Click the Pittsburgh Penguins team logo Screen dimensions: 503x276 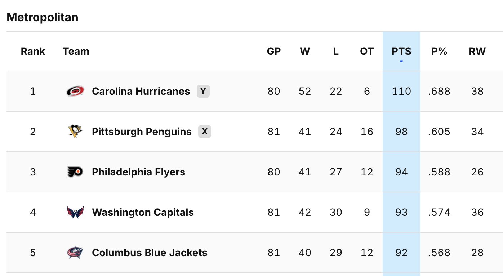point(75,132)
